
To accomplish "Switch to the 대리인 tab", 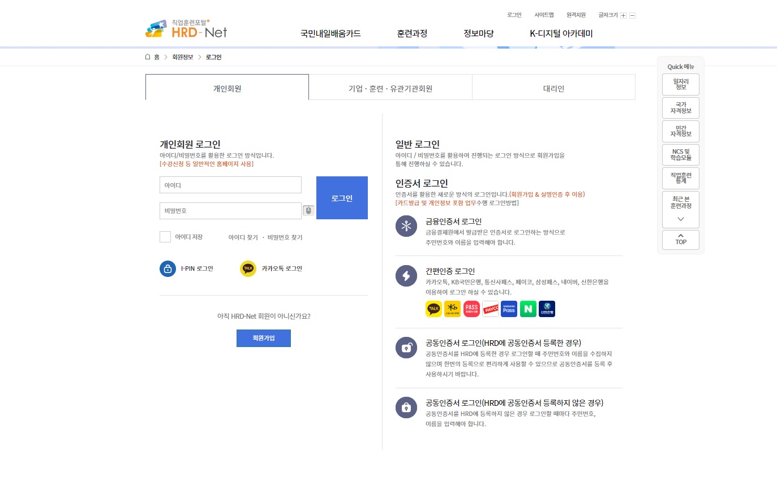I will pos(553,87).
